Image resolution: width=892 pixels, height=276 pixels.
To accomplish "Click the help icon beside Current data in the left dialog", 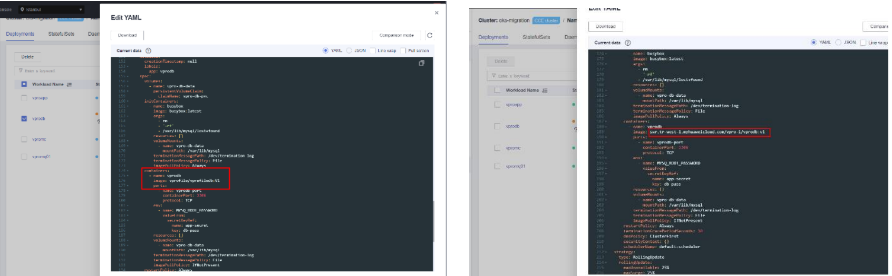I will tap(148, 51).
